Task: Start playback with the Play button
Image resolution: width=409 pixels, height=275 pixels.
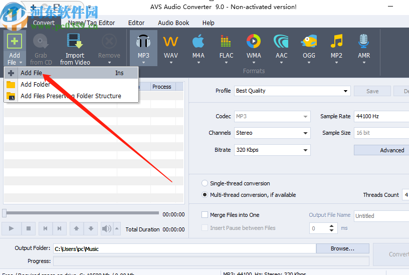Action: (x=11, y=228)
